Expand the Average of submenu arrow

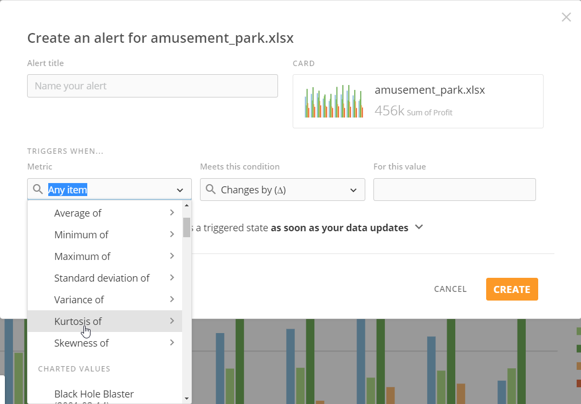tap(172, 213)
